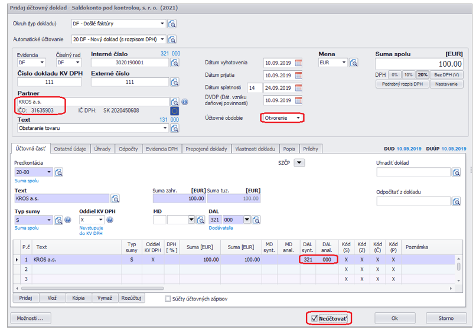Expand the Účtovné obdobie dropdown

(x=299, y=118)
